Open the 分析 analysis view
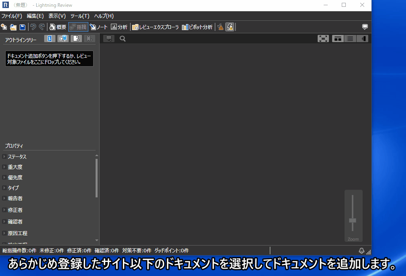 coord(119,27)
